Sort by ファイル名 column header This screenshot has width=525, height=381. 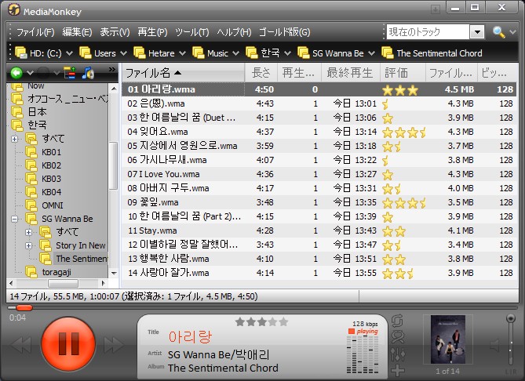(x=183, y=73)
